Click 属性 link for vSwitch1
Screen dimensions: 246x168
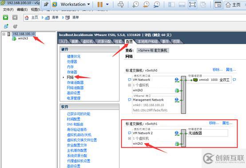pyautogui.click(x=227, y=123)
